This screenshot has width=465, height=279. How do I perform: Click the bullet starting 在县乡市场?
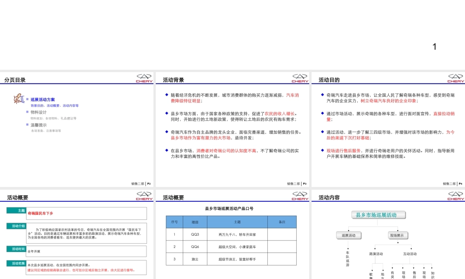point(235,153)
